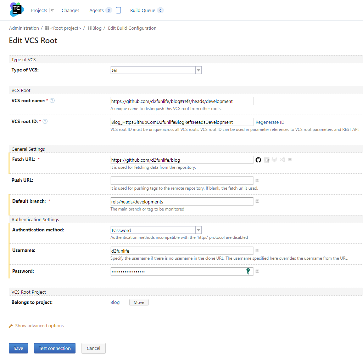Click the Regenerate ID link
The image size is (363, 357).
(270, 122)
